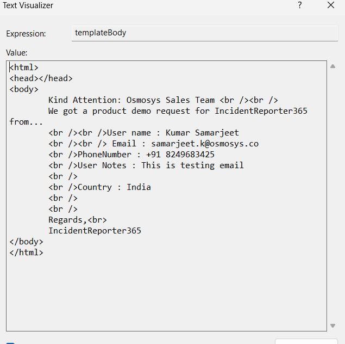The image size is (345, 344).
Task: Click the closing </html> tag
Action: (26, 253)
